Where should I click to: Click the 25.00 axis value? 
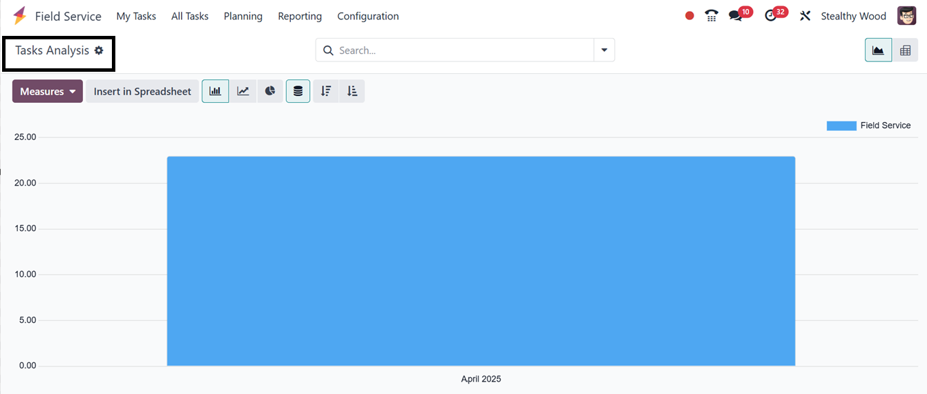25,137
